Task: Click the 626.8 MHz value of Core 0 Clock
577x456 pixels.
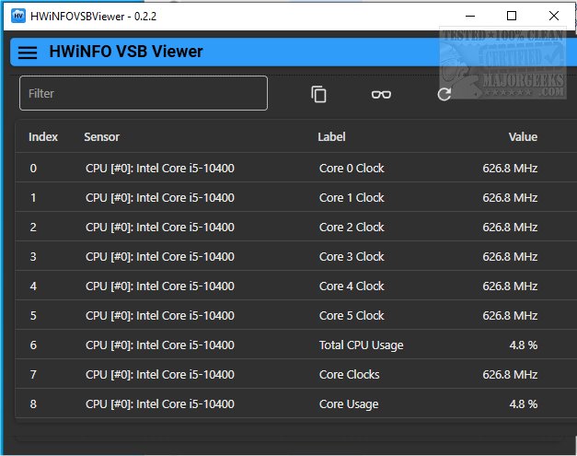Action: point(510,169)
